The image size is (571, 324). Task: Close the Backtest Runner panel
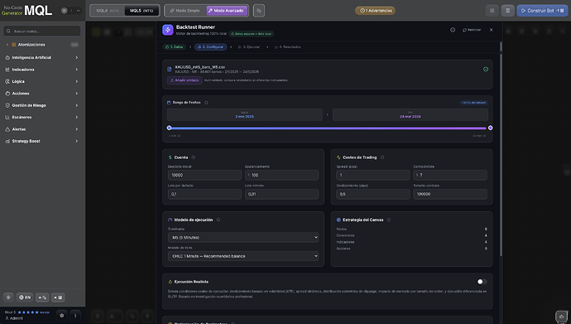pos(492,30)
